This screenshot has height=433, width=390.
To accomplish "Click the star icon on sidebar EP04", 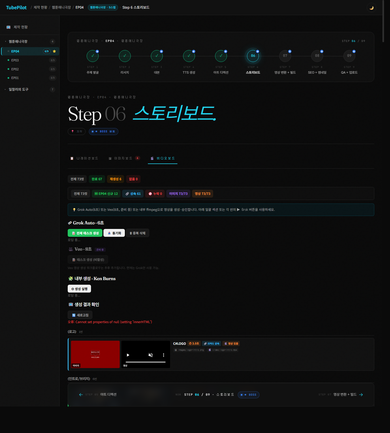I will 54,51.
